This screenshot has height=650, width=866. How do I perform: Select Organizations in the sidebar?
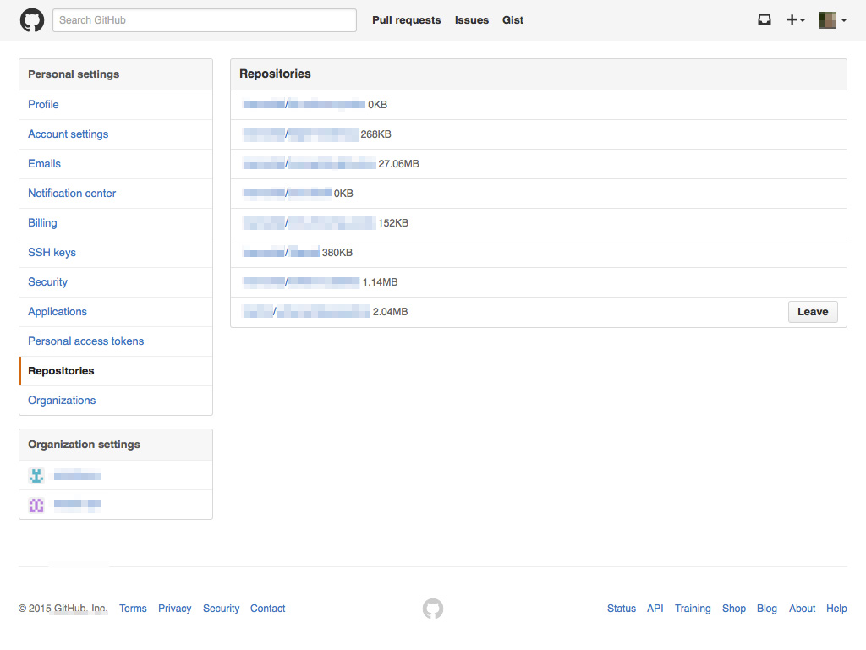pos(62,400)
